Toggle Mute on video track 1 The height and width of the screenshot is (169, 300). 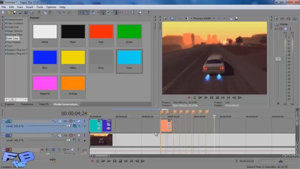pyautogui.click(x=79, y=121)
